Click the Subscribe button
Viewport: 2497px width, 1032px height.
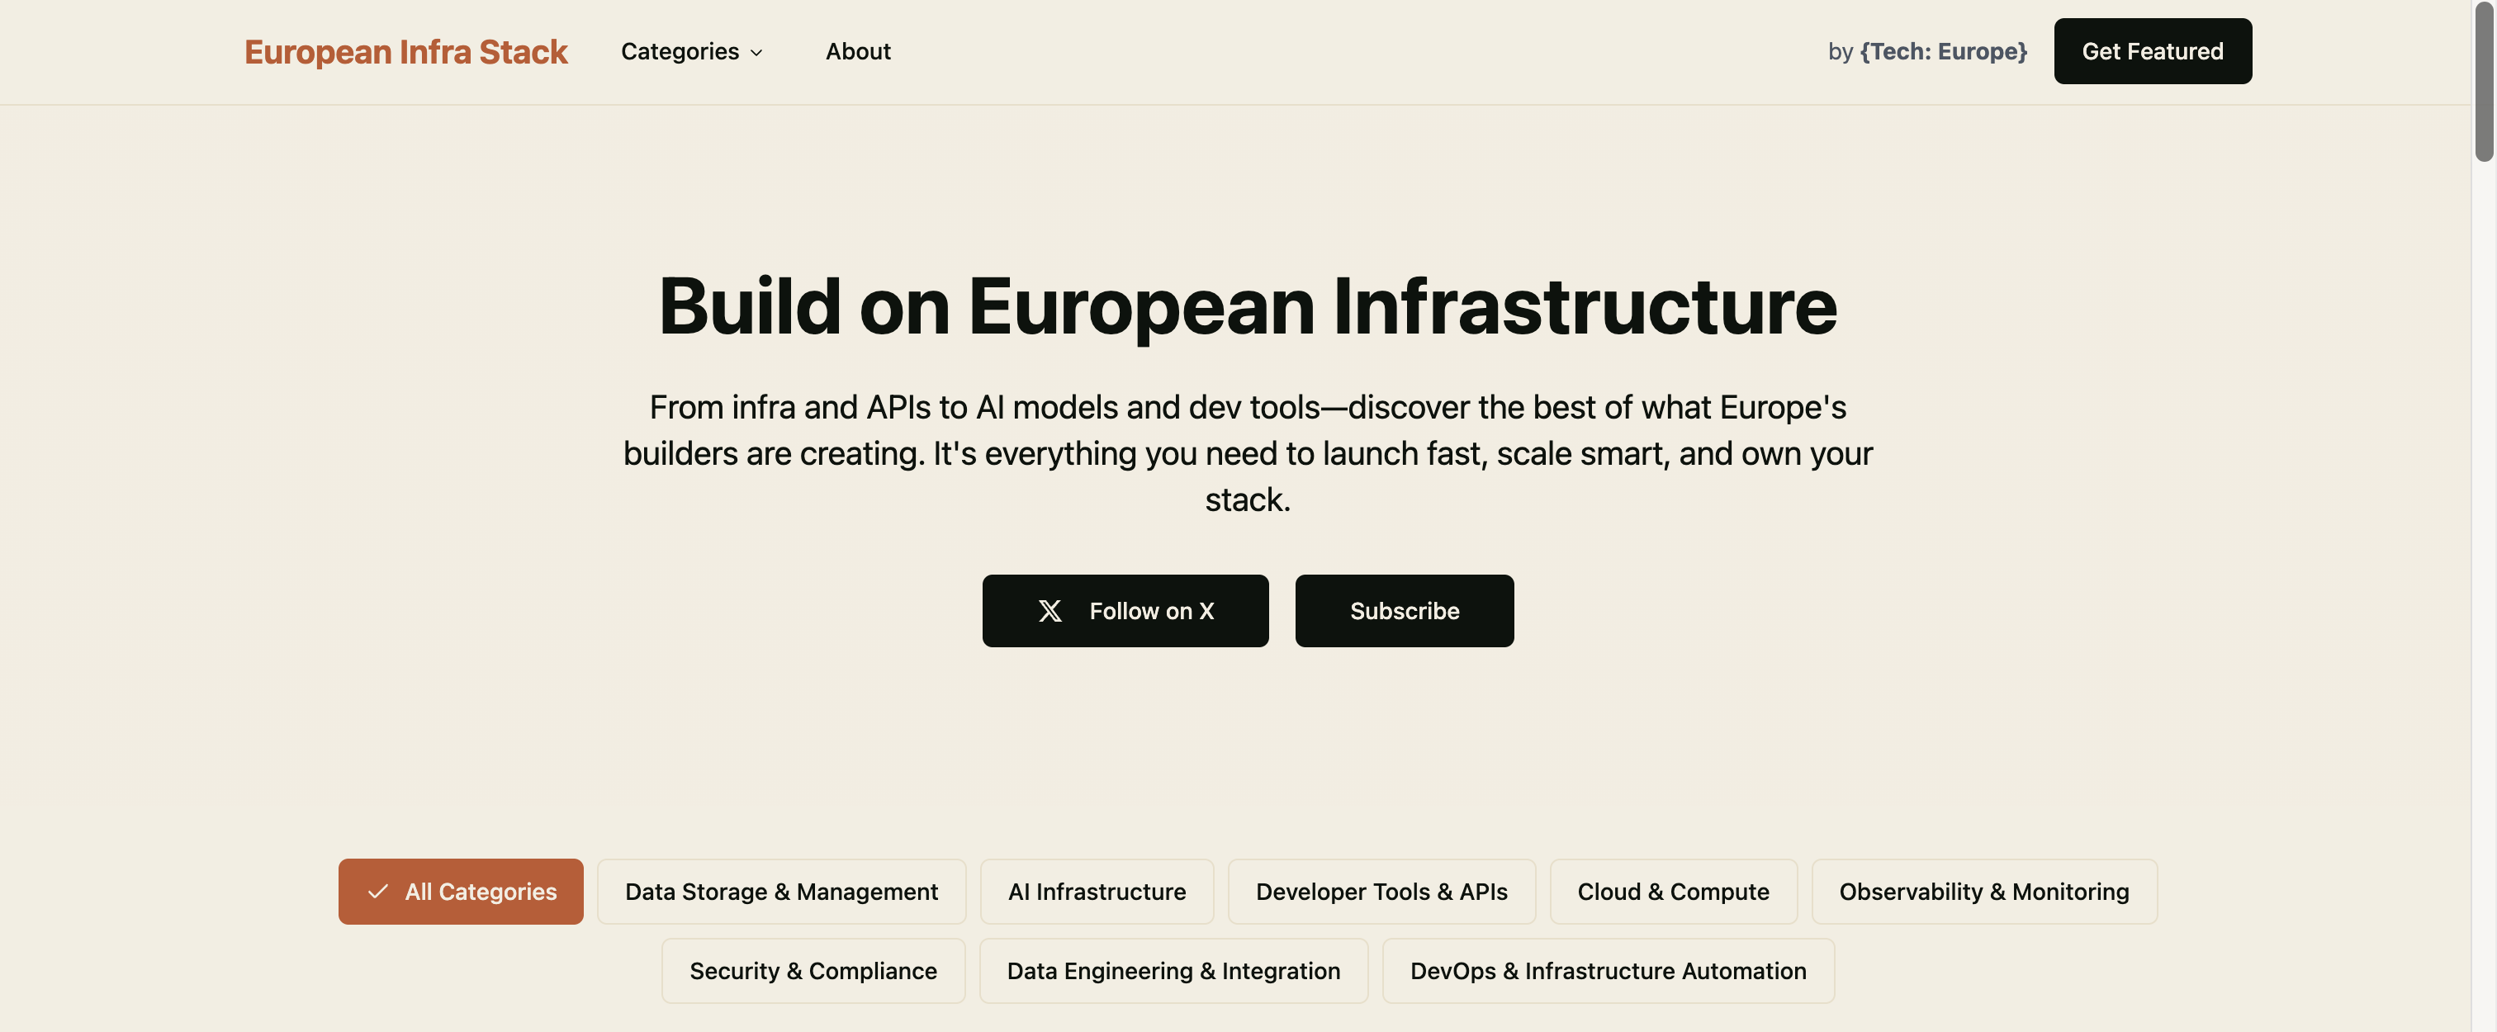point(1405,610)
